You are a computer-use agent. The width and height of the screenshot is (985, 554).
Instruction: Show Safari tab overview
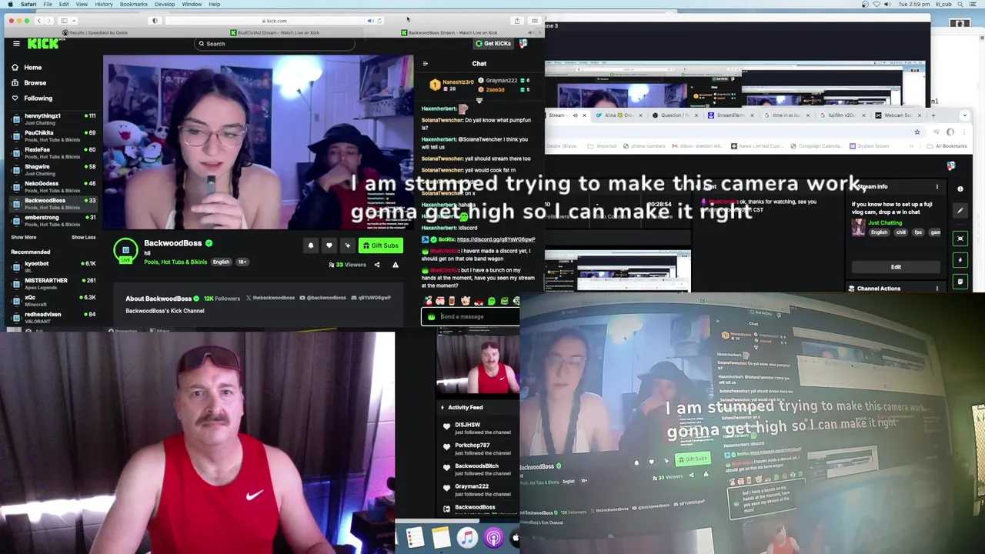pos(534,21)
